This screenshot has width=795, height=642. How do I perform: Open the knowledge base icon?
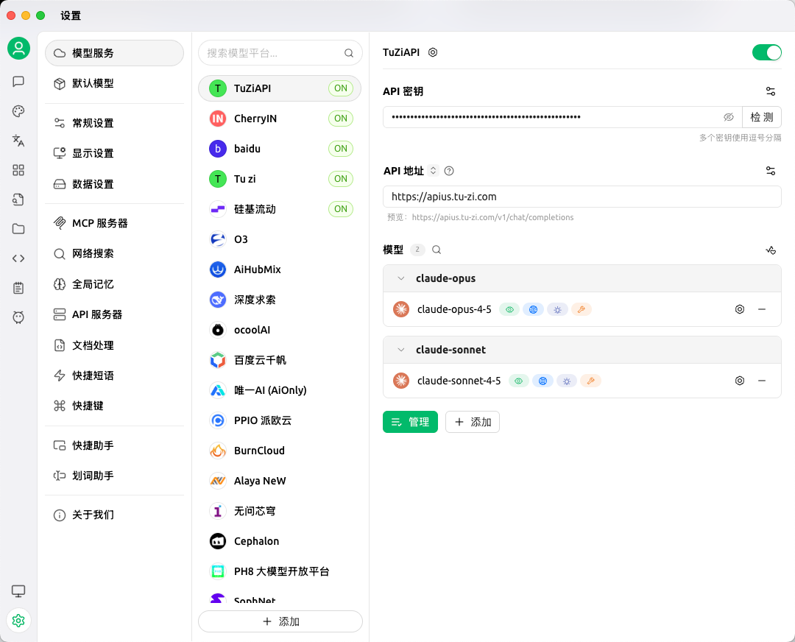click(18, 200)
